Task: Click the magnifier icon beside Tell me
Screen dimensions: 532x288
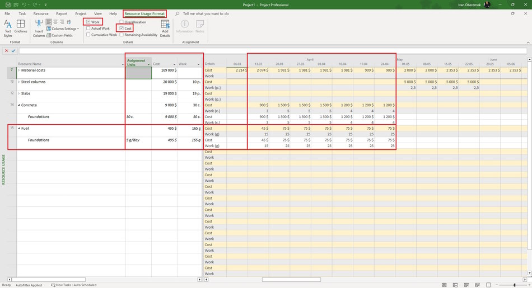Action: (178, 14)
